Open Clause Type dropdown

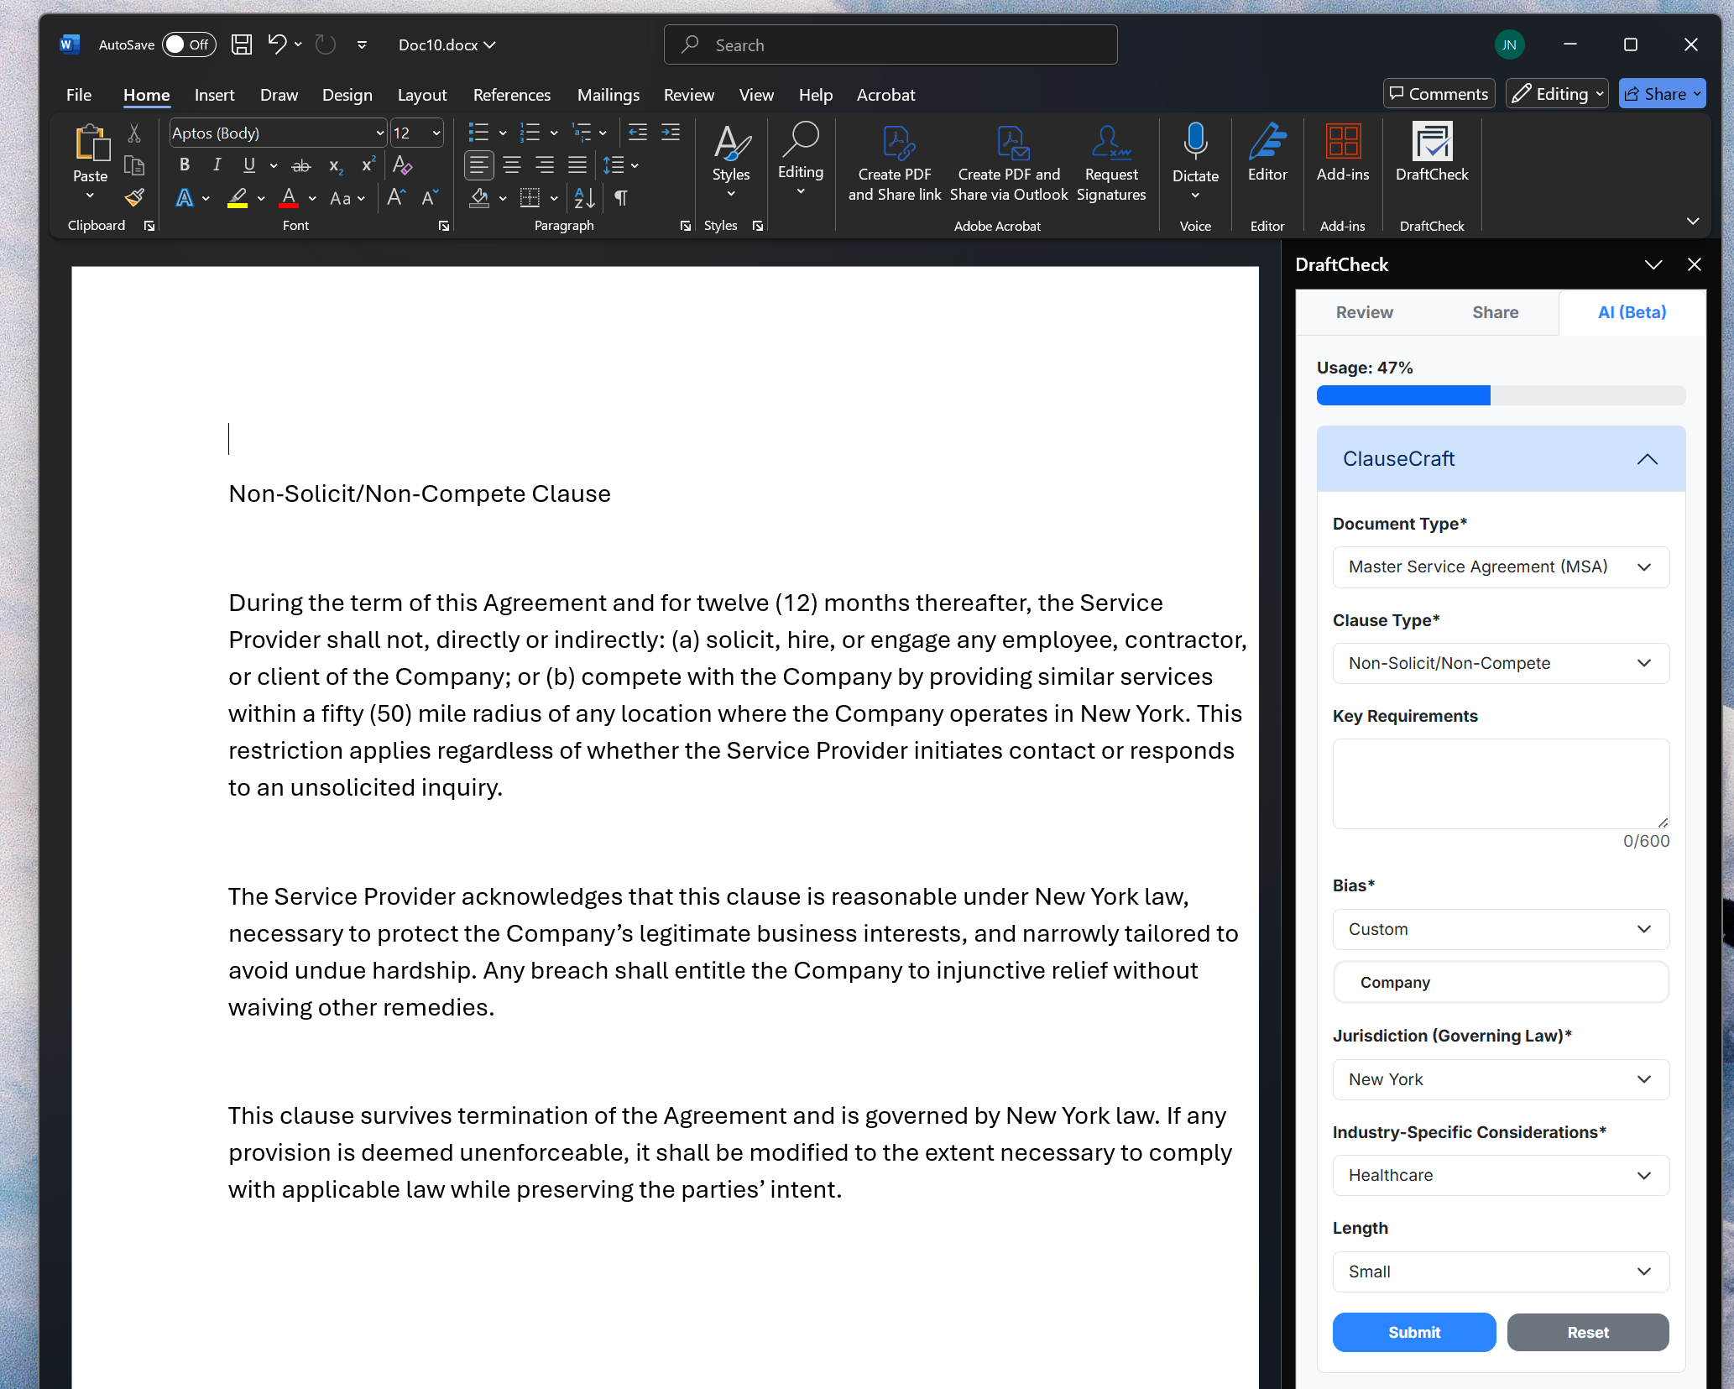pos(1501,663)
